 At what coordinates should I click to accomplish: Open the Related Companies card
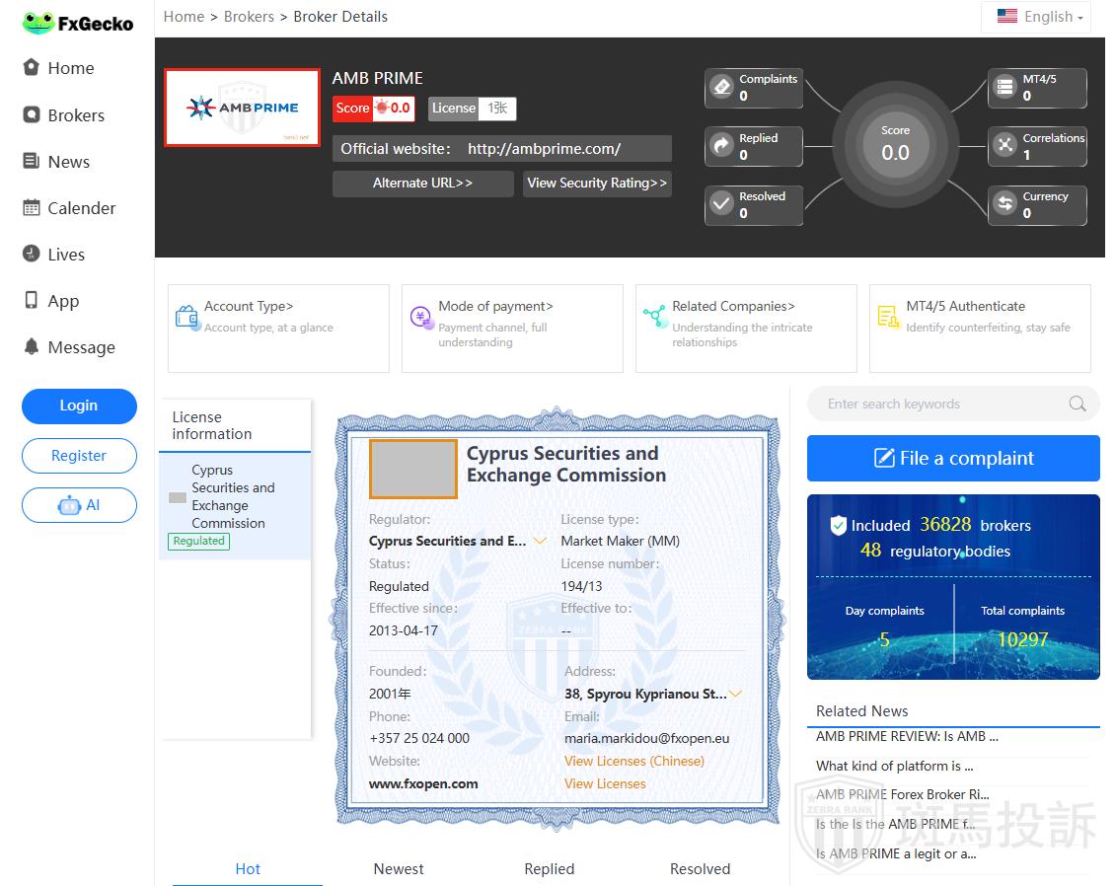click(746, 328)
